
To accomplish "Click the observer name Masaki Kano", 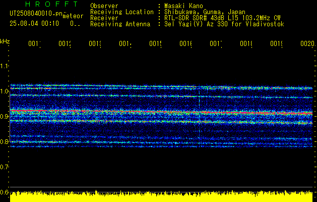I will click(x=183, y=6).
